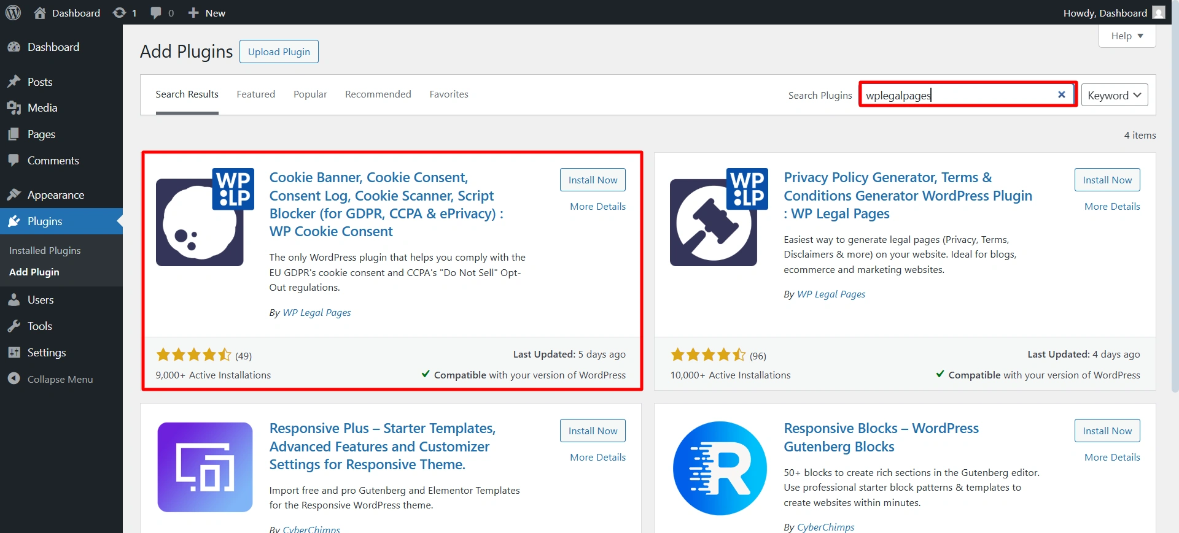This screenshot has width=1179, height=533.
Task: Open the Privacy Policy Generator title link
Action: click(x=908, y=196)
